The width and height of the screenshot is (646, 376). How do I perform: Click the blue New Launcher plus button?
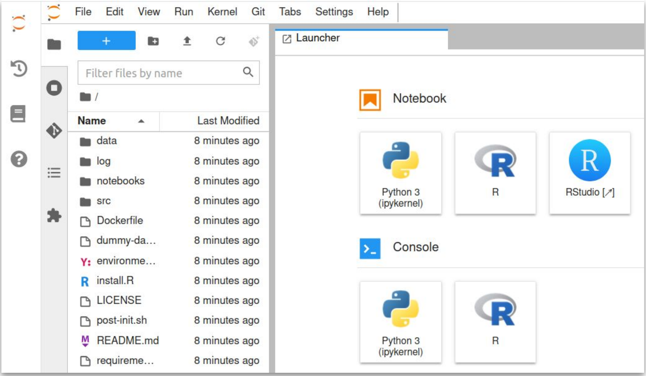[x=106, y=41]
